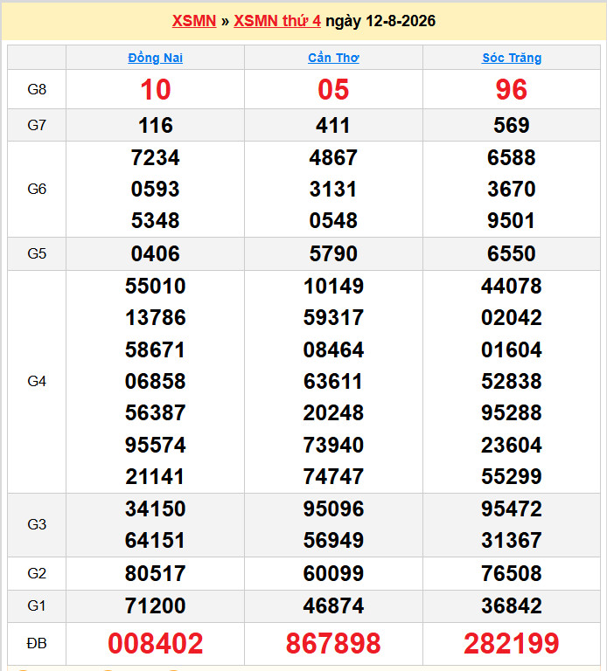Viewport: 607px width, 671px height.
Task: Select G4 number 63611
Action: tap(333, 381)
